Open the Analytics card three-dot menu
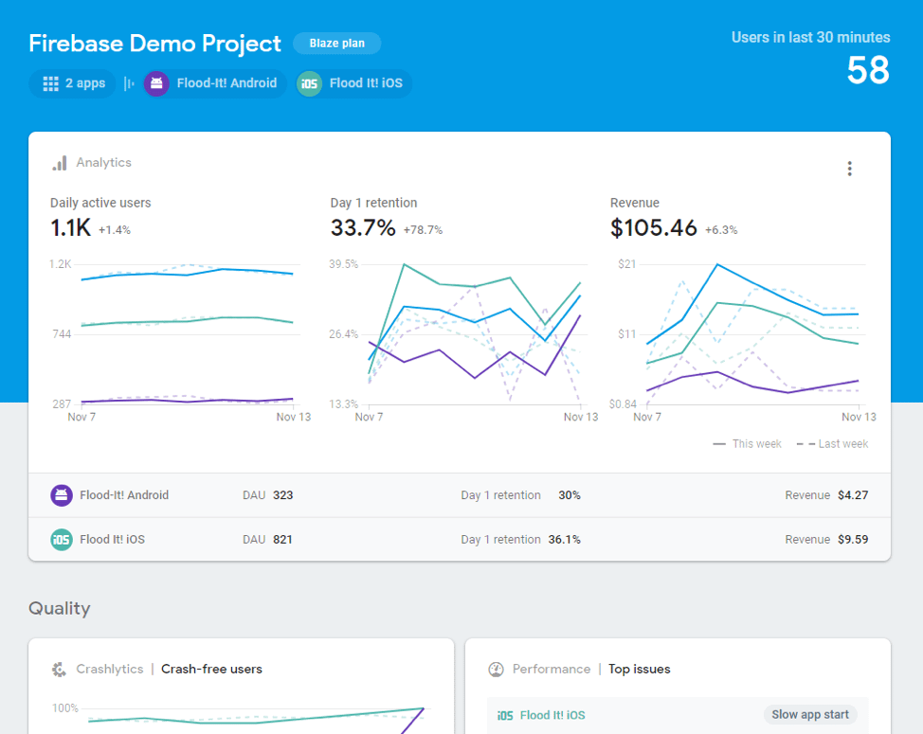Screen dimensions: 923x734 (x=849, y=169)
